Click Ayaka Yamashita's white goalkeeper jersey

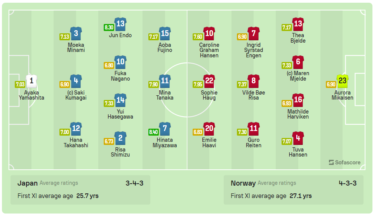(x=31, y=81)
